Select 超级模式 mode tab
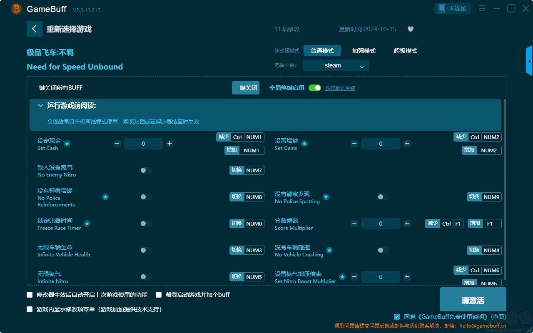 [406, 51]
